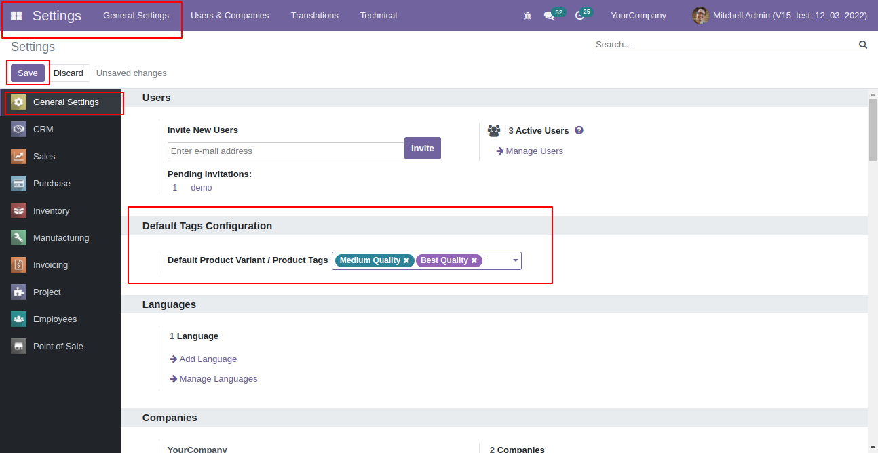Remove the Medium Quality tag
This screenshot has width=878, height=453.
click(406, 260)
